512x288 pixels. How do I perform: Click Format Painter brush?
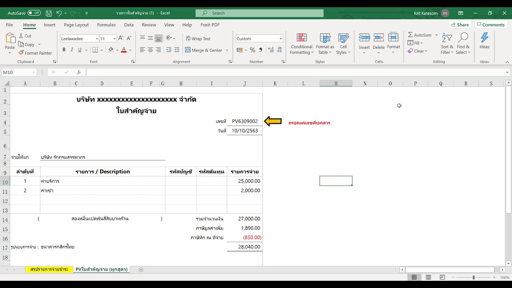(x=21, y=53)
